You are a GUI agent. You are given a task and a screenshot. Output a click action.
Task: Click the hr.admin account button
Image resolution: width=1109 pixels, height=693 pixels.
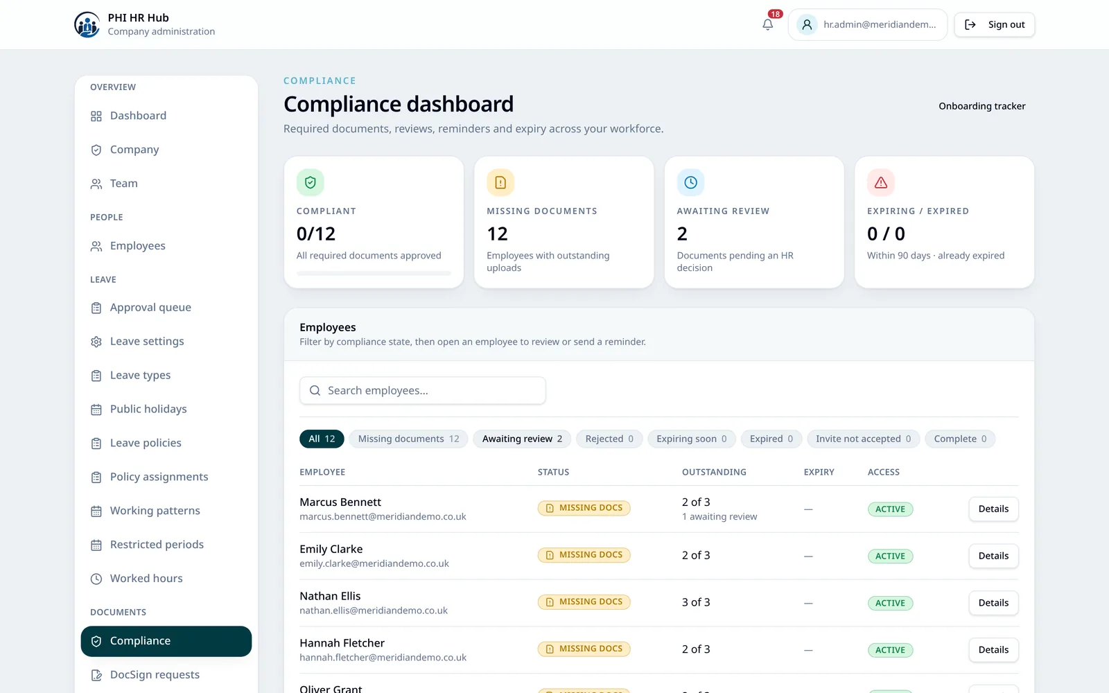[868, 25]
